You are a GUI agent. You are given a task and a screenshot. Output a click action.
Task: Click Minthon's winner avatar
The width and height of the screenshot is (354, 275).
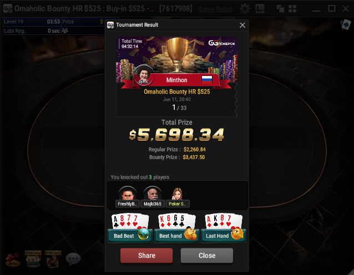(144, 75)
